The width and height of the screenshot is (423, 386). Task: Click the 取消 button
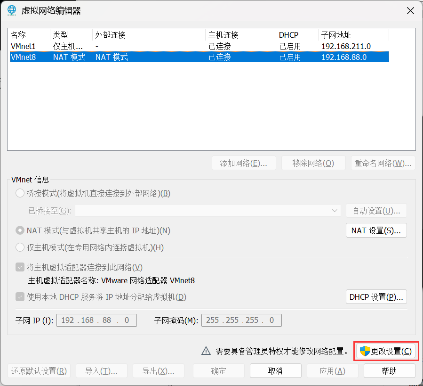coord(275,371)
